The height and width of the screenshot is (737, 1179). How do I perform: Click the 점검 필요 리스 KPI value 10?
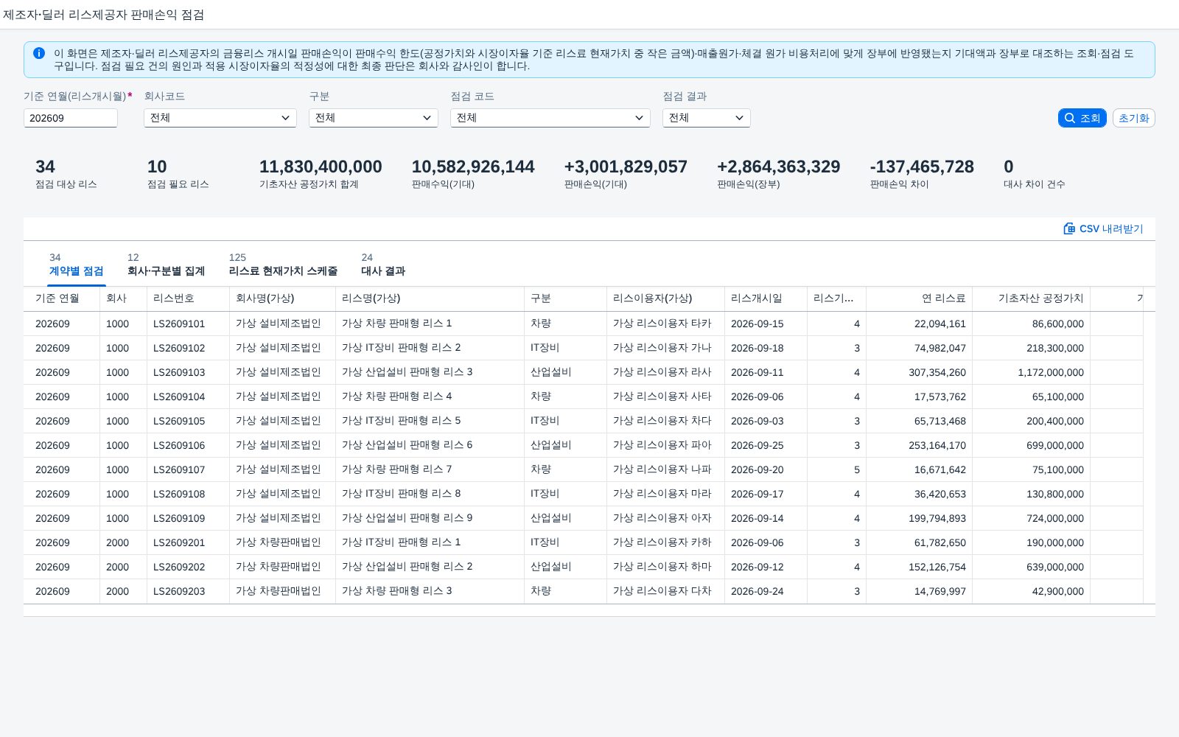pos(157,167)
